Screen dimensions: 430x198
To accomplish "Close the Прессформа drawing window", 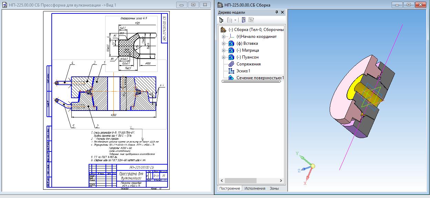I will 206,5.
